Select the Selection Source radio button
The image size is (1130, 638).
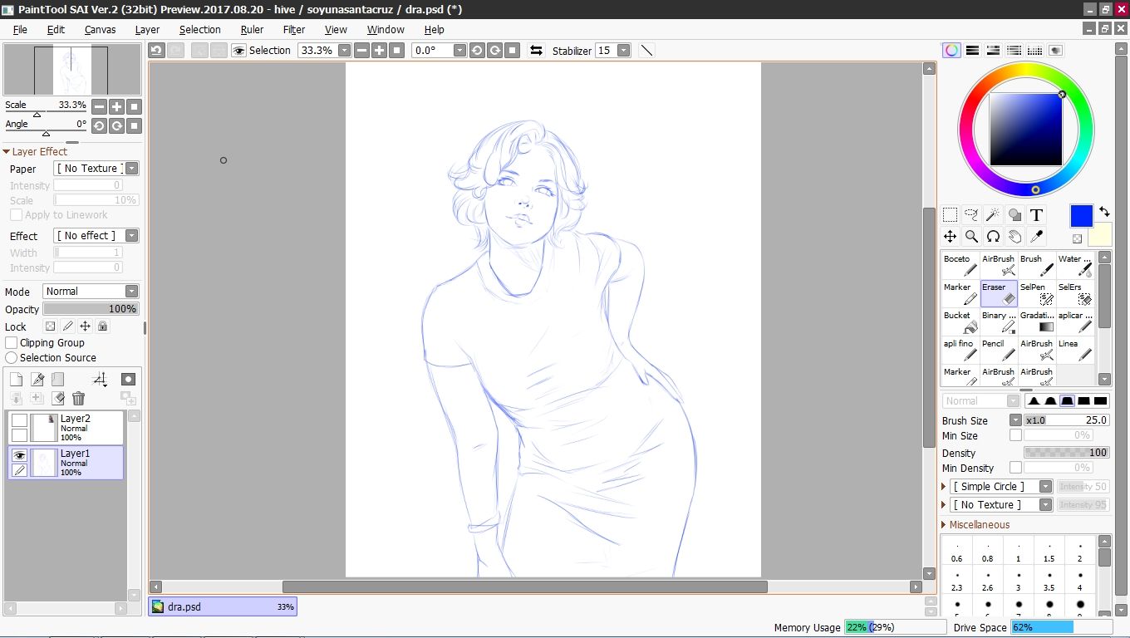12,357
